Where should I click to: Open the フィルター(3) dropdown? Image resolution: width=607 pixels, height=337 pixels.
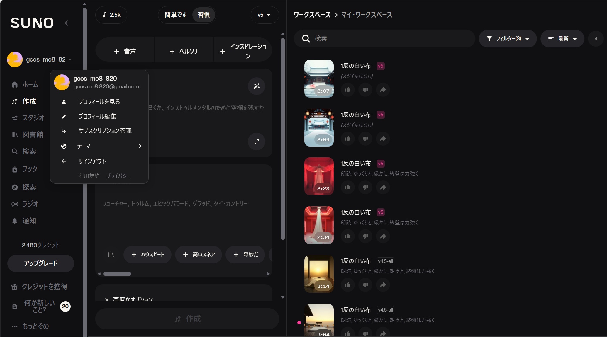click(508, 38)
